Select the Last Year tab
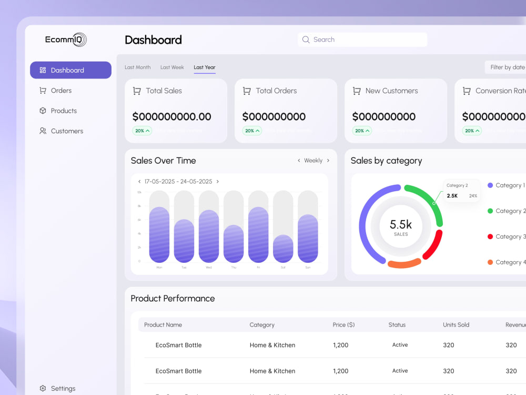Image resolution: width=526 pixels, height=395 pixels. tap(205, 67)
